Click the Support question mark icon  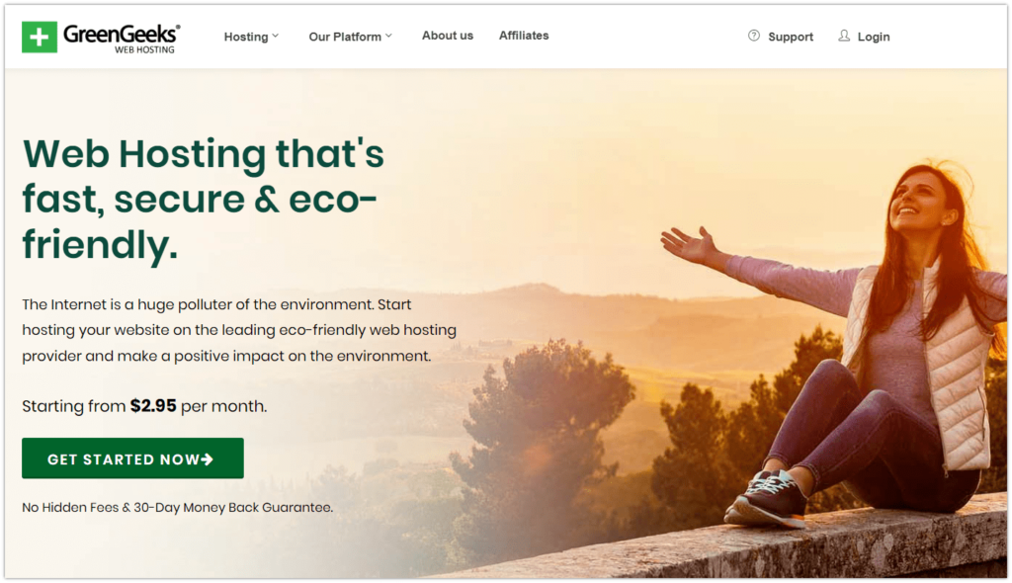pos(754,36)
